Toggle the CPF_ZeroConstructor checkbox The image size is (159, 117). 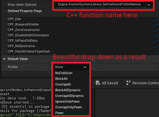click(x=155, y=31)
